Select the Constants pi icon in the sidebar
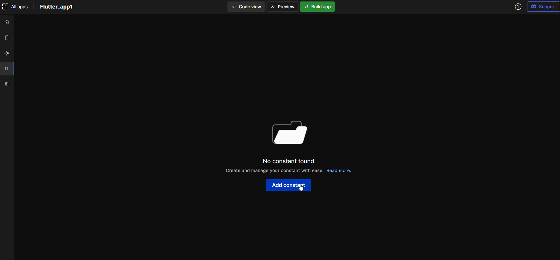This screenshot has width=560, height=260. (x=7, y=69)
